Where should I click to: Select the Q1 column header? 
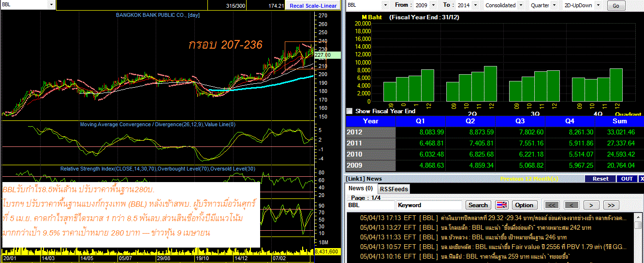(421, 121)
